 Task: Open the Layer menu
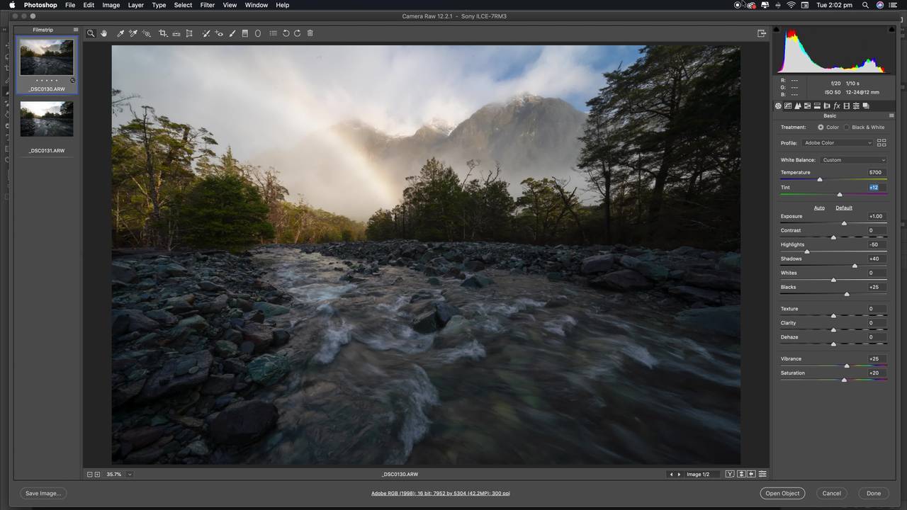pos(135,5)
